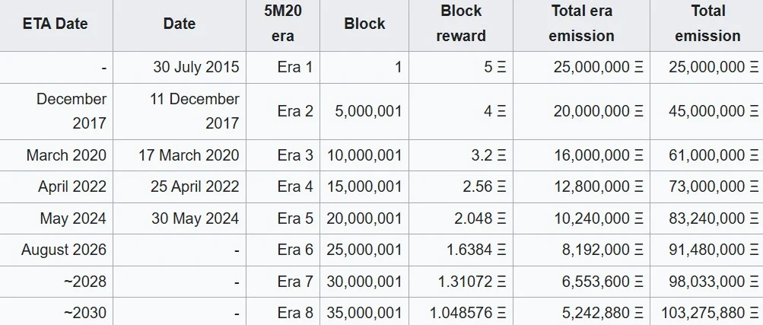Select the 2.048 Ξ block reward cell
The width and height of the screenshot is (763, 325).
(461, 218)
